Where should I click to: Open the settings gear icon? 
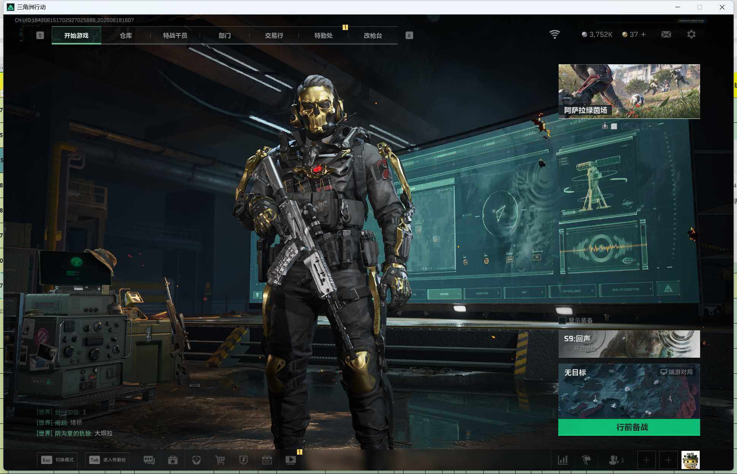point(691,35)
